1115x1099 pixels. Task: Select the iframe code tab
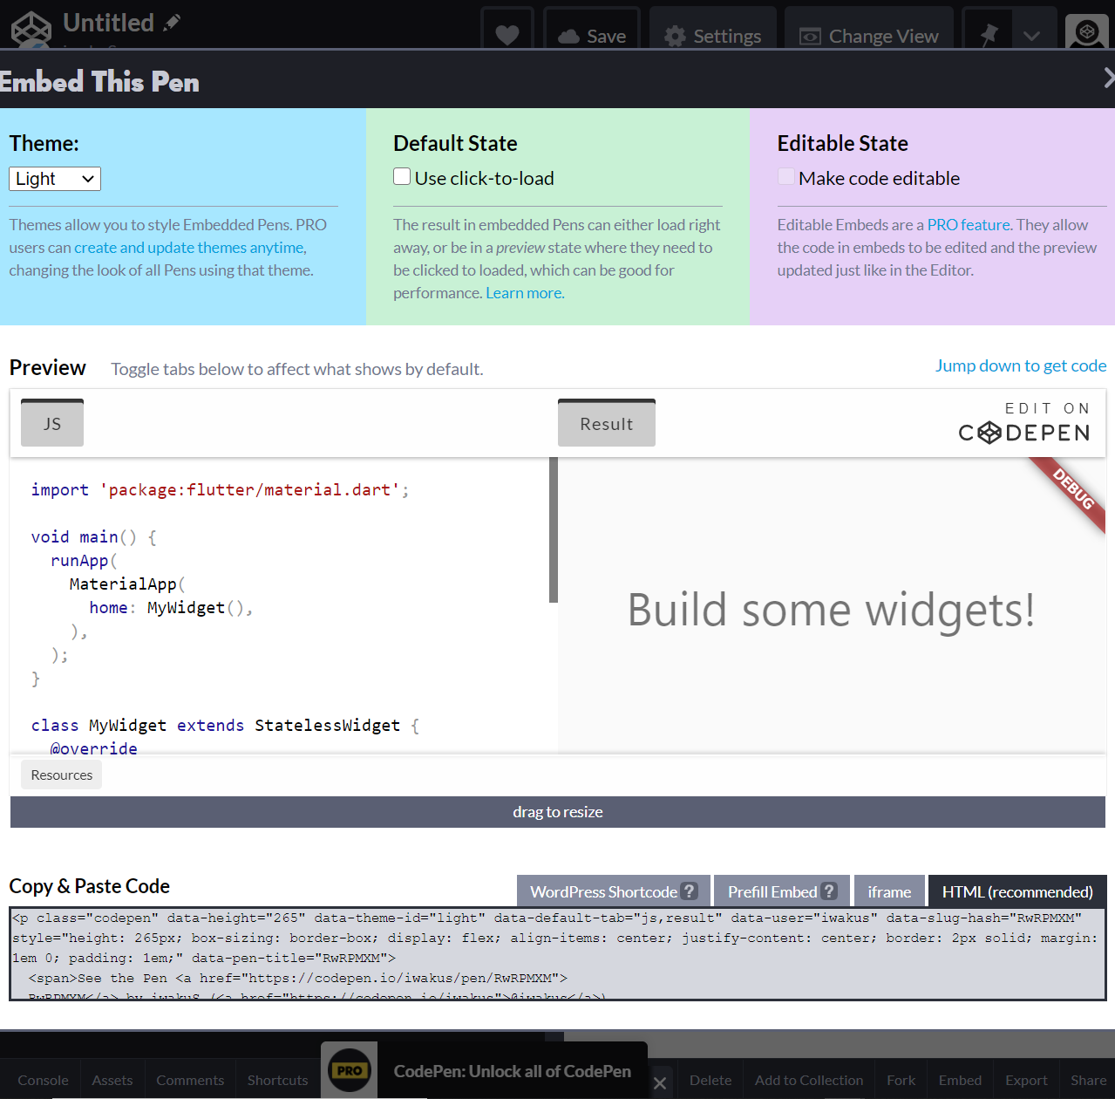(x=889, y=891)
